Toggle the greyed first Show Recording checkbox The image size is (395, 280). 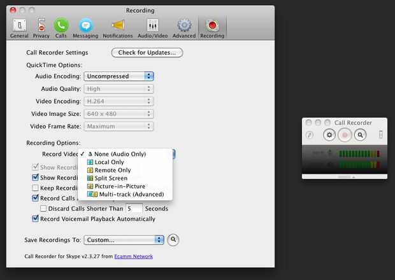click(35, 167)
